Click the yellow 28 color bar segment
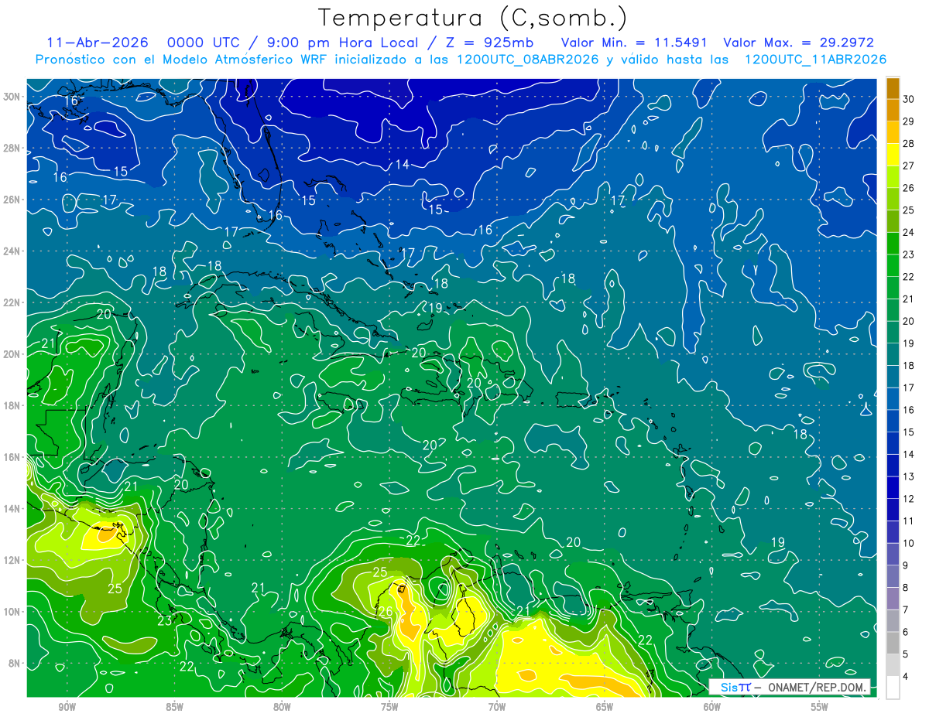The width and height of the screenshot is (929, 717). tap(893, 155)
